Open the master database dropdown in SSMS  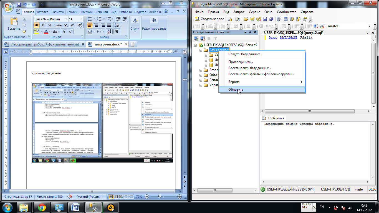369,26
